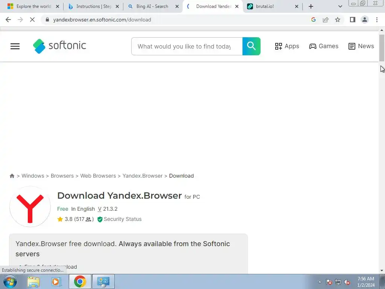Close the Explore the world tab

58,6
